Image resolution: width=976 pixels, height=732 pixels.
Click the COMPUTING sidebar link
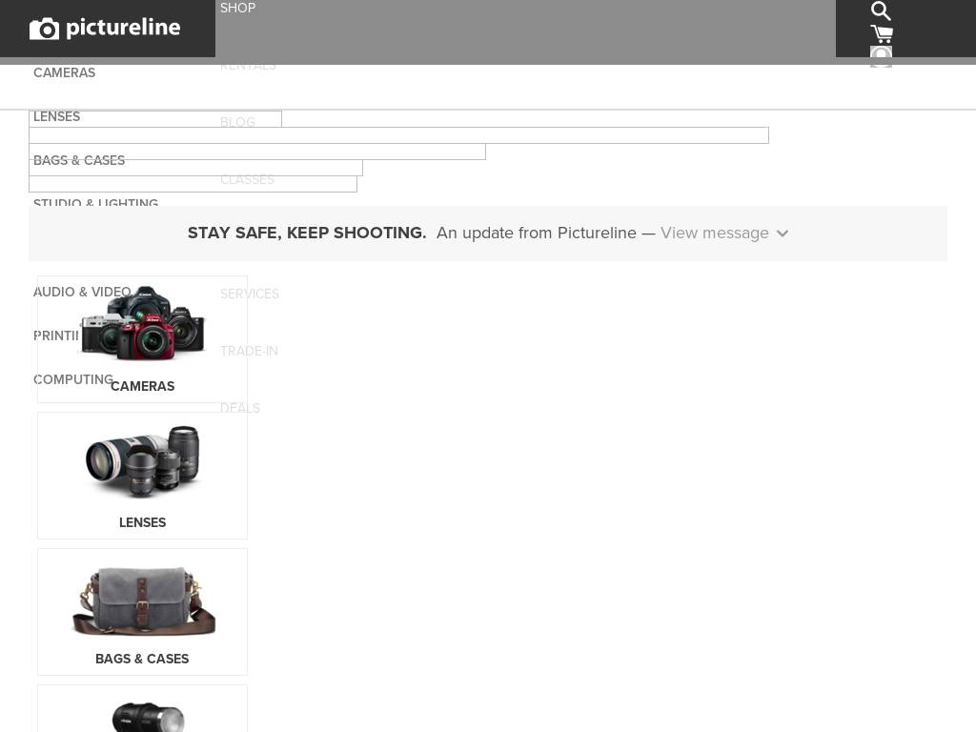click(72, 379)
